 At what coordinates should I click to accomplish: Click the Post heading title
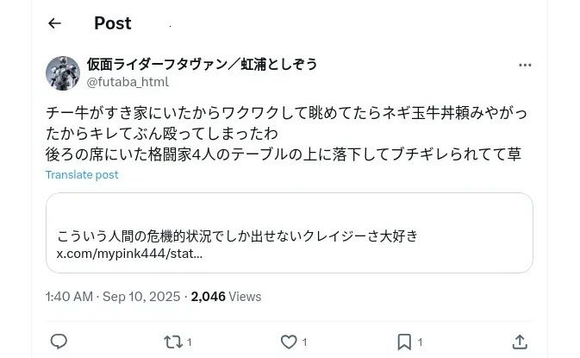coord(112,23)
